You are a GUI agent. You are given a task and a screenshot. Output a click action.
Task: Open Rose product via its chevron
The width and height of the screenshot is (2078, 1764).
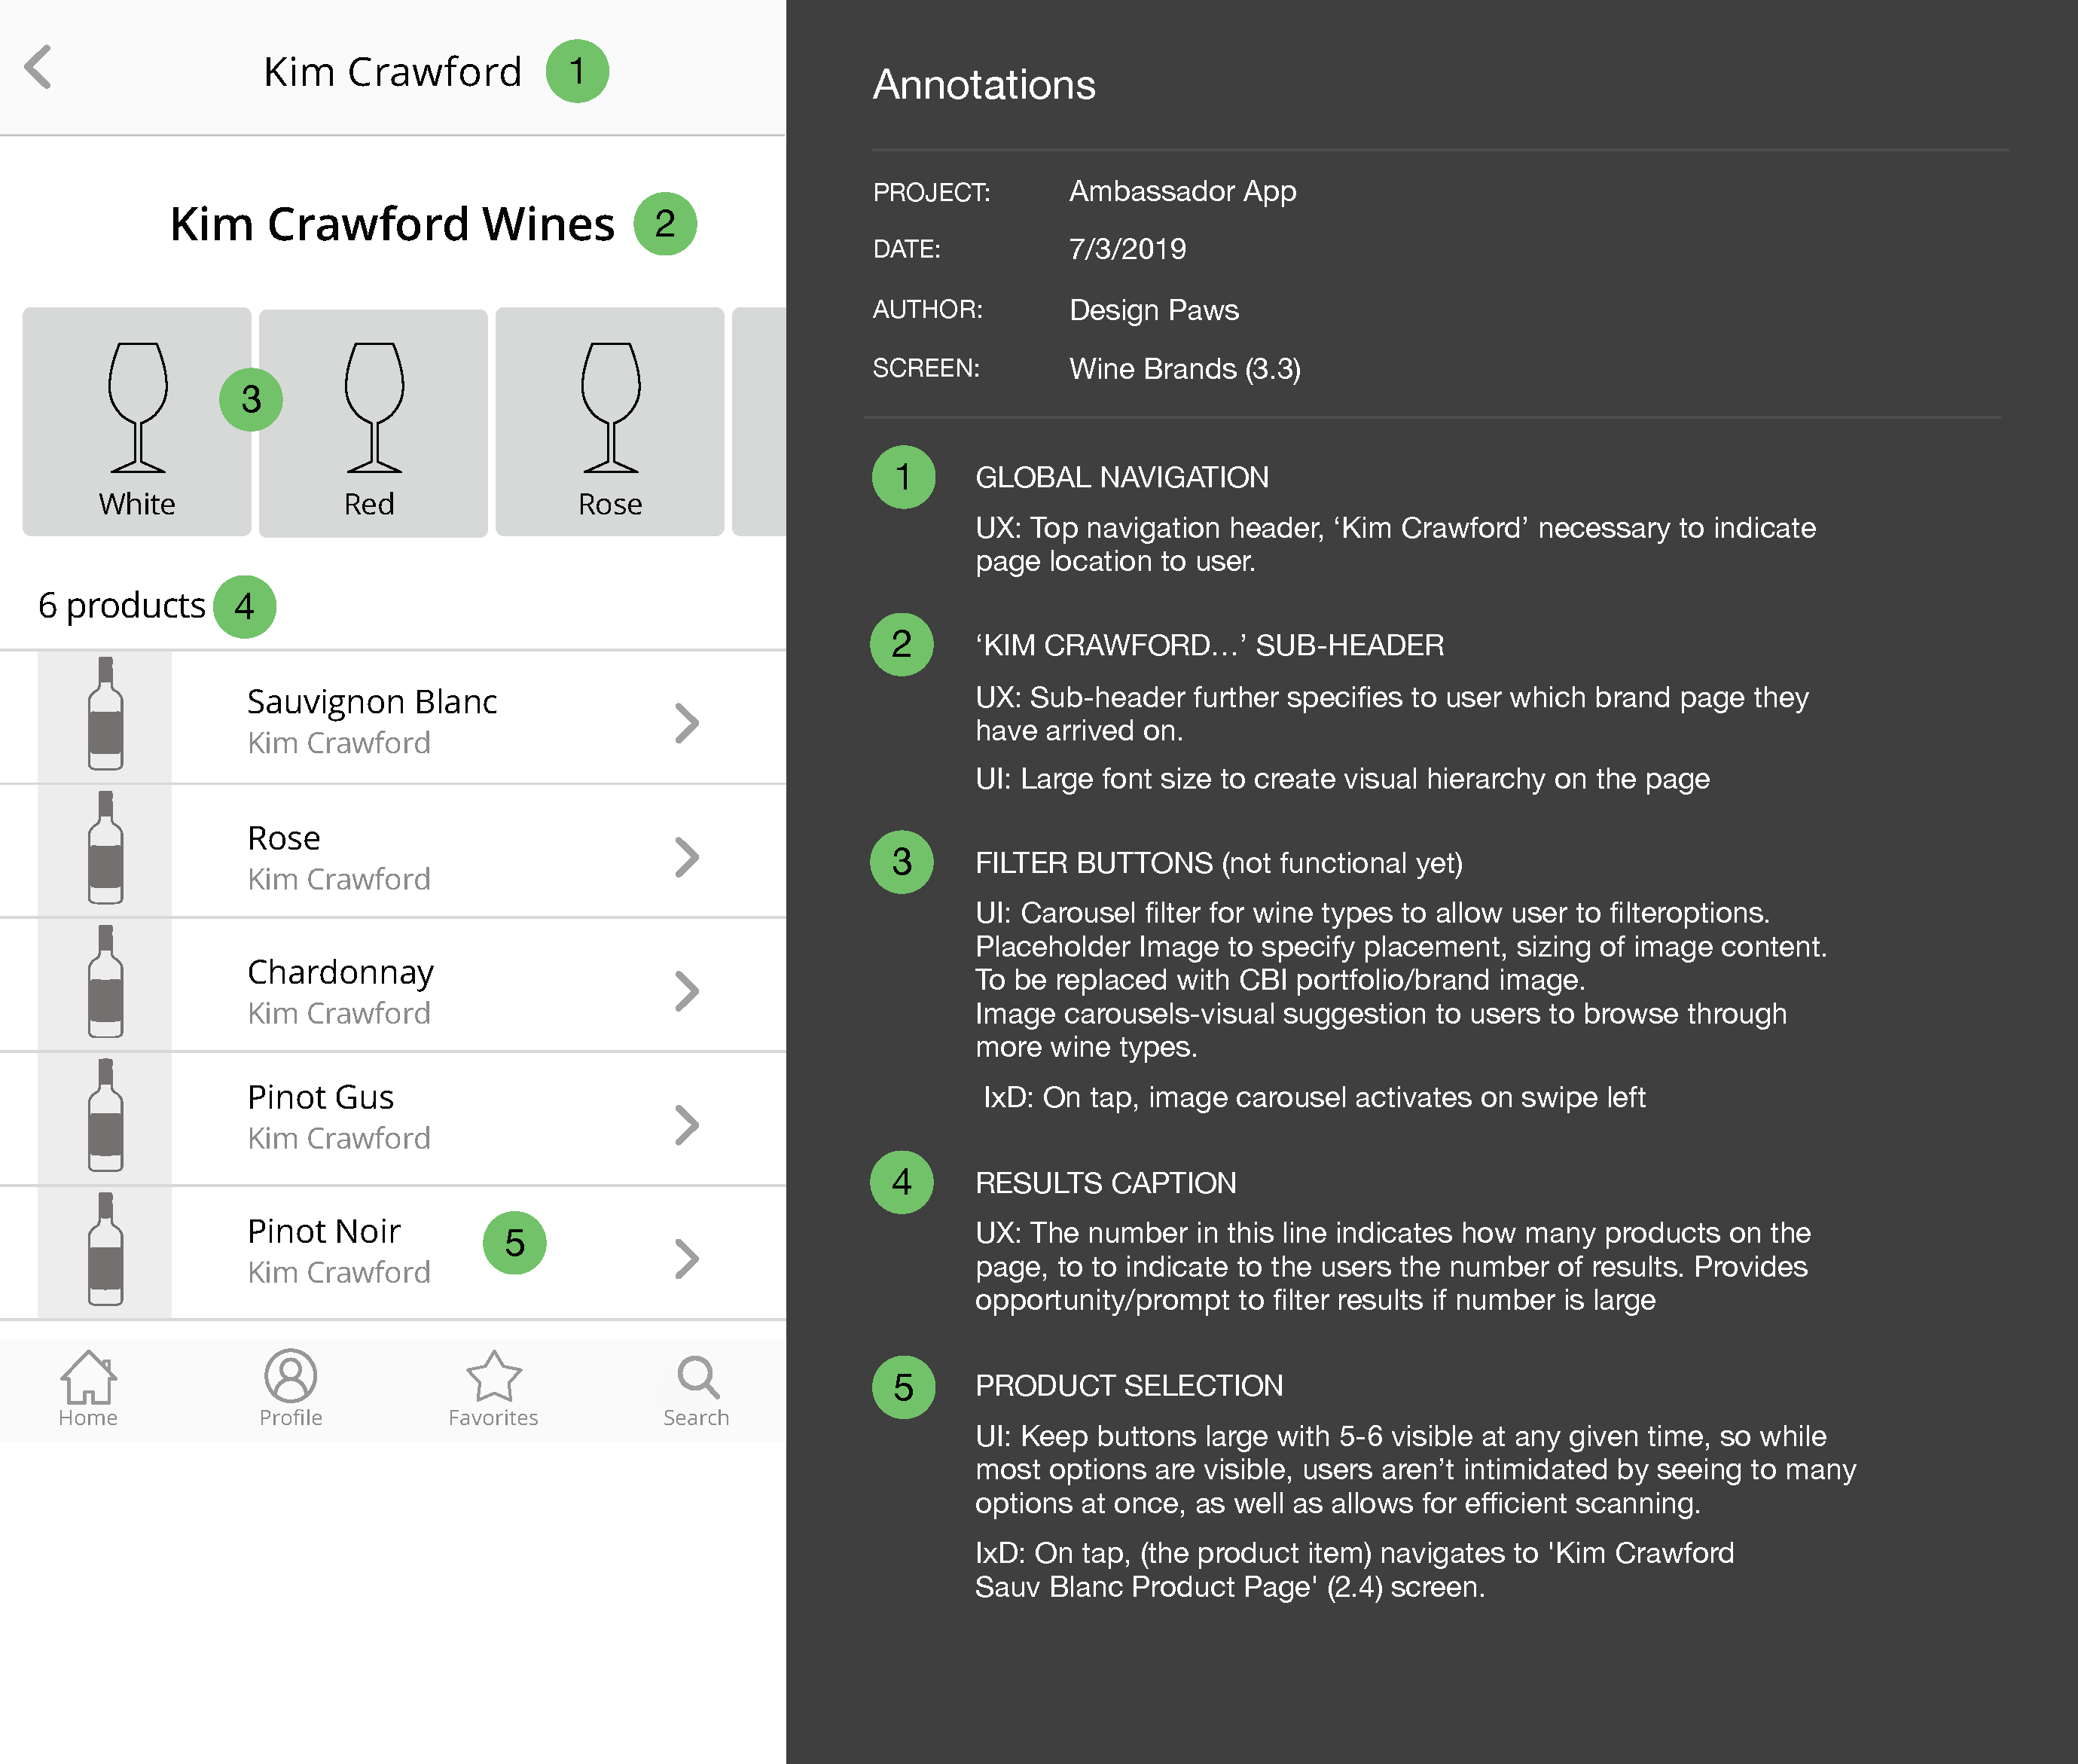point(686,857)
